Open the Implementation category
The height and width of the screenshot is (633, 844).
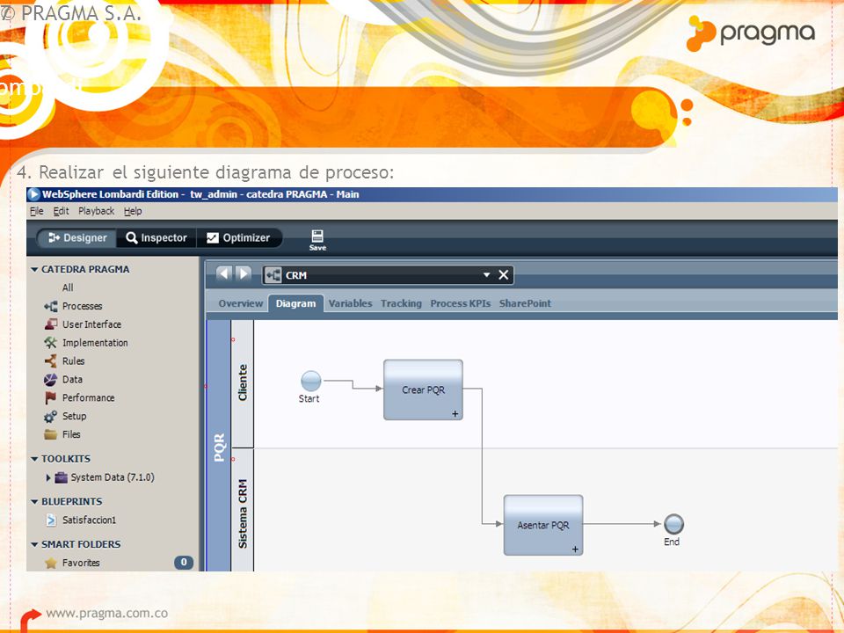[x=95, y=343]
